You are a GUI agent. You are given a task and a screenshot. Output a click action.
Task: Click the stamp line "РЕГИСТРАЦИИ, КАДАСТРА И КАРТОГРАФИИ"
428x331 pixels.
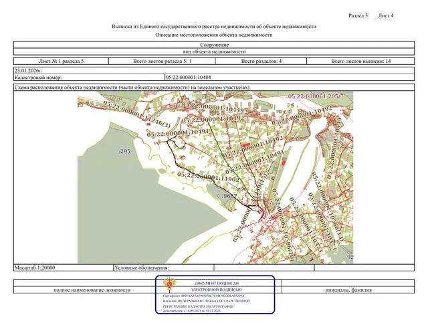point(198,306)
